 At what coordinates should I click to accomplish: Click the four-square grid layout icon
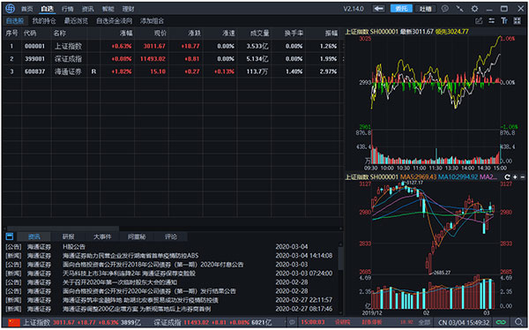pos(518,21)
